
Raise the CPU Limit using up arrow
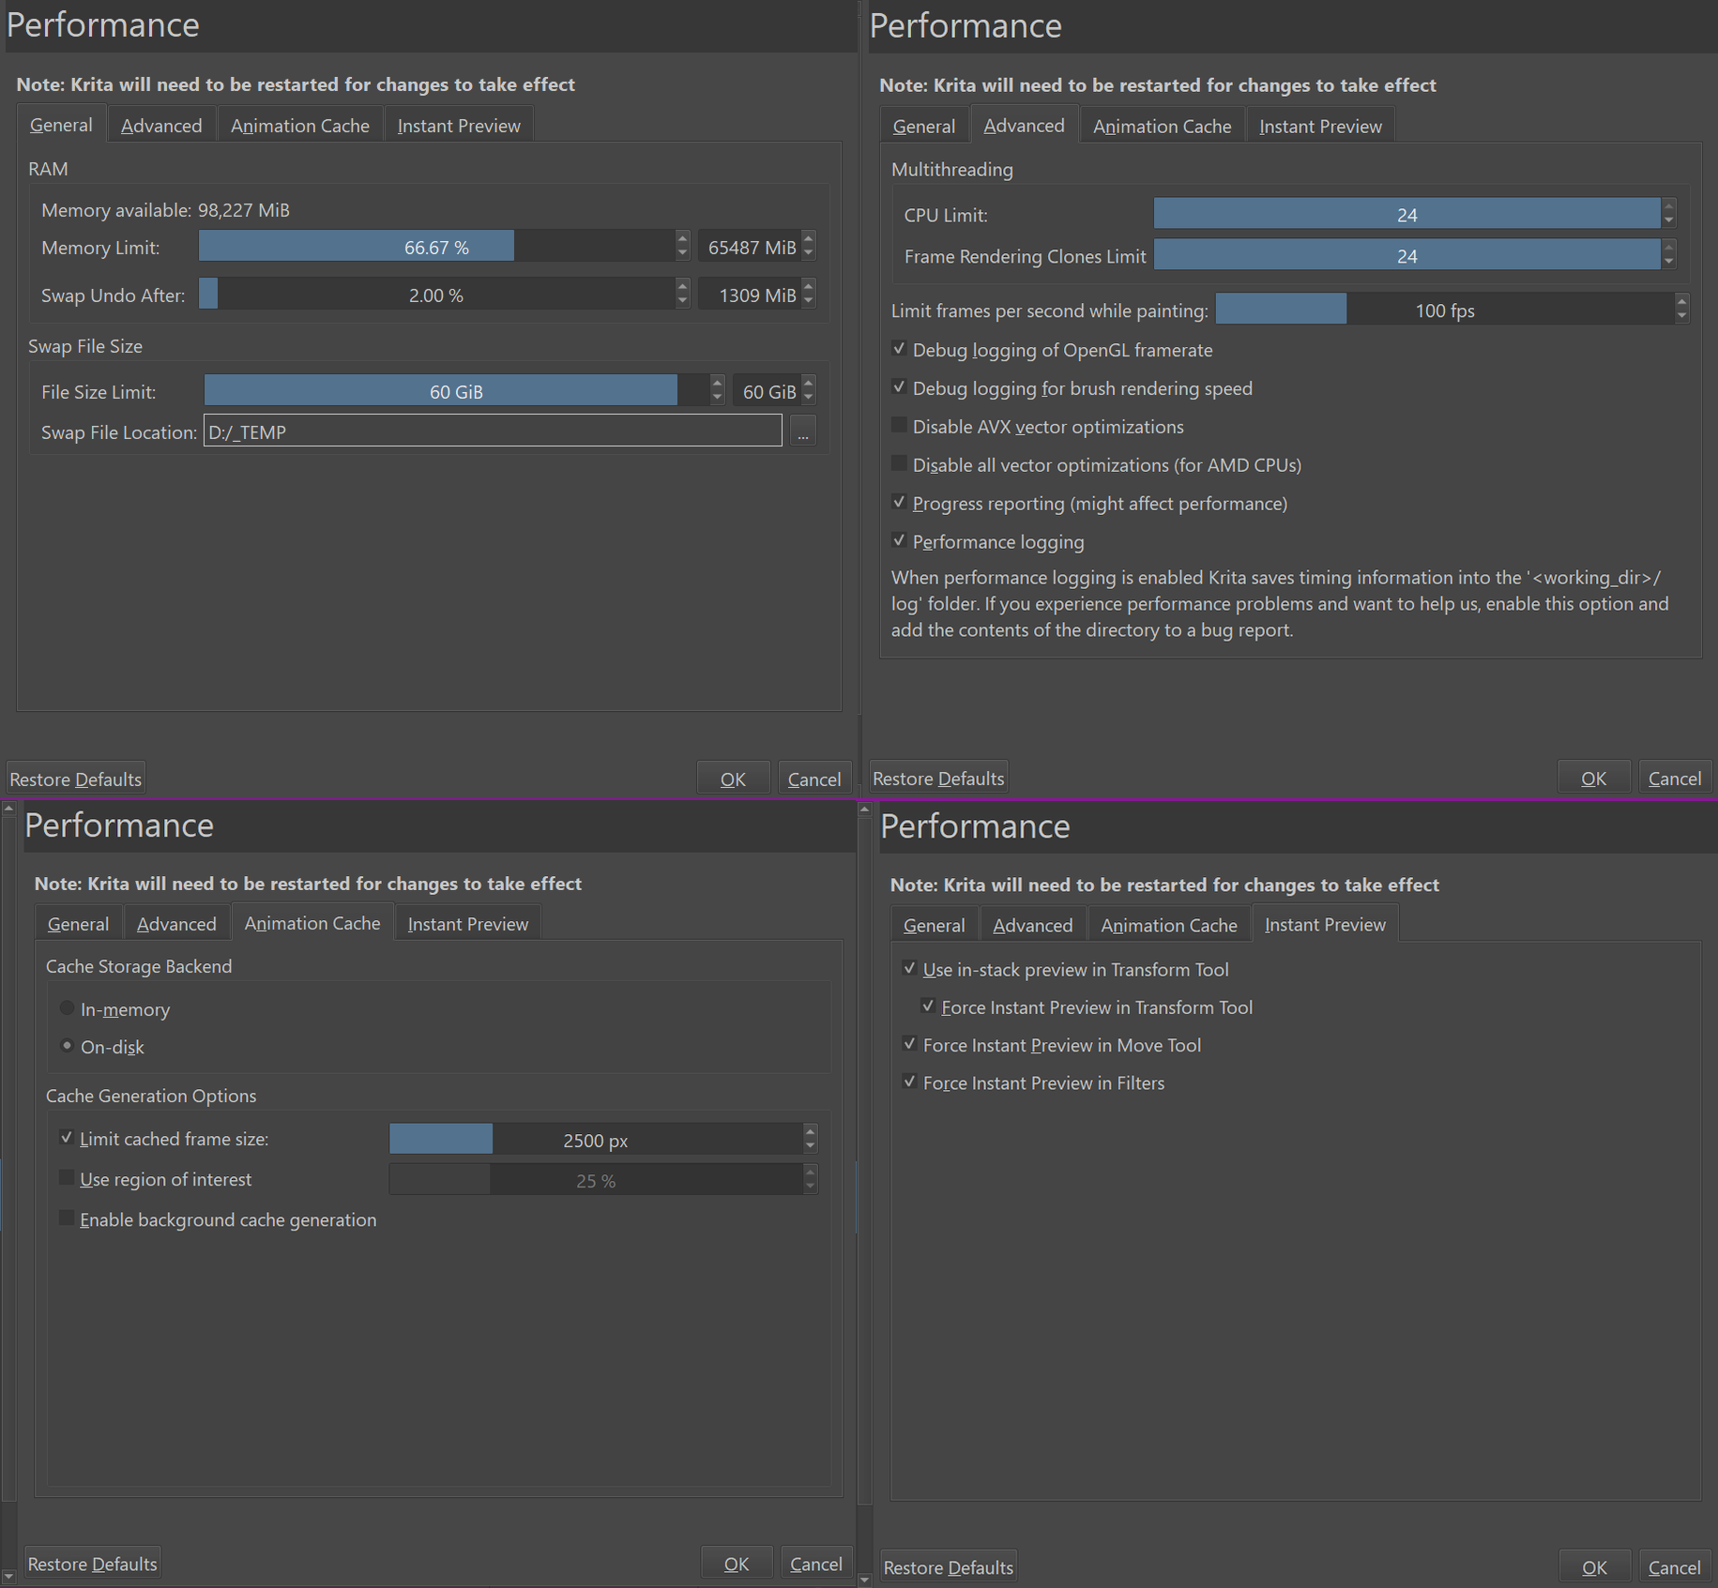[1668, 207]
